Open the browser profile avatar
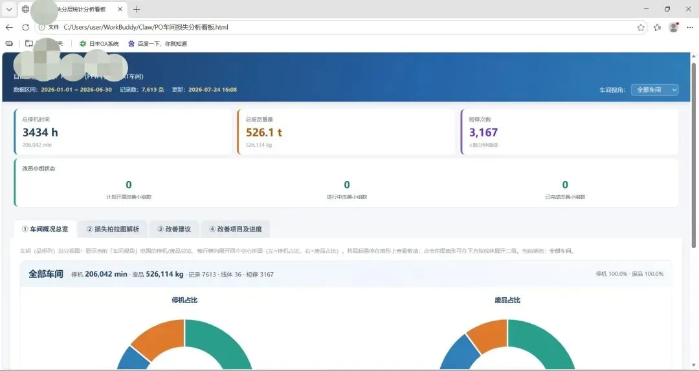Viewport: 699px width, 371px height. coord(674,27)
